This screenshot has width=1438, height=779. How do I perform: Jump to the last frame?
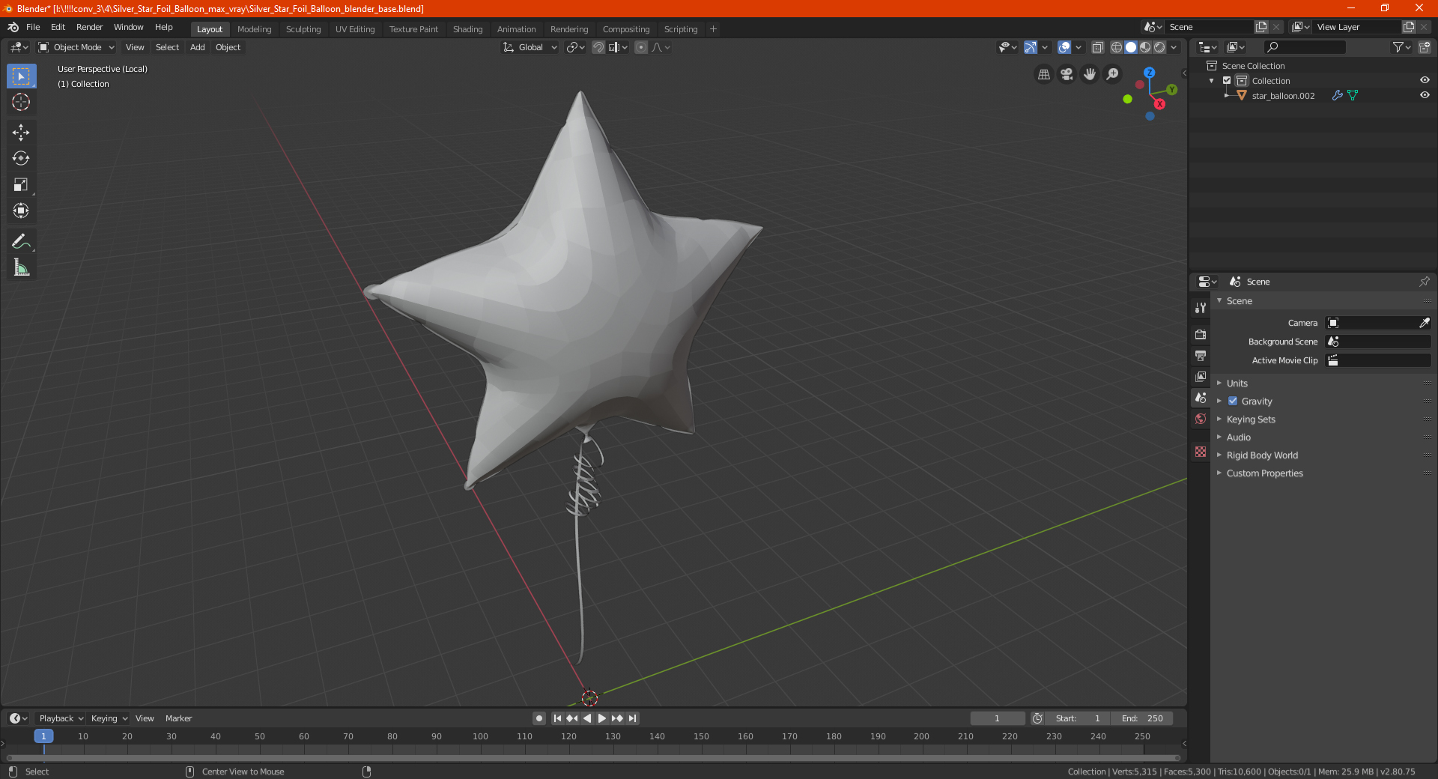click(x=632, y=718)
